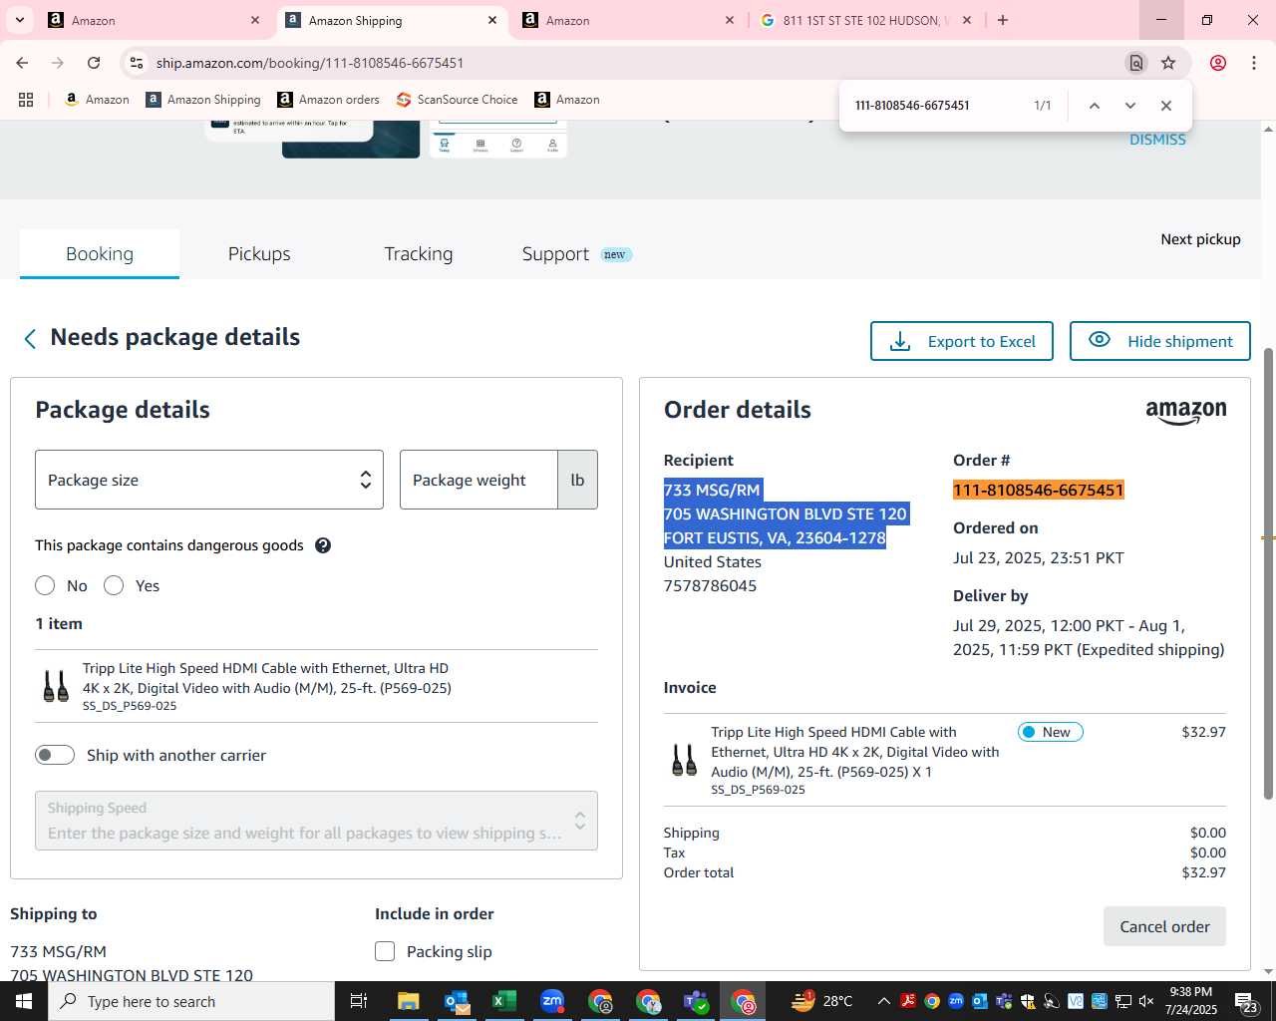Click recipient phone number 7578786045

(x=710, y=585)
